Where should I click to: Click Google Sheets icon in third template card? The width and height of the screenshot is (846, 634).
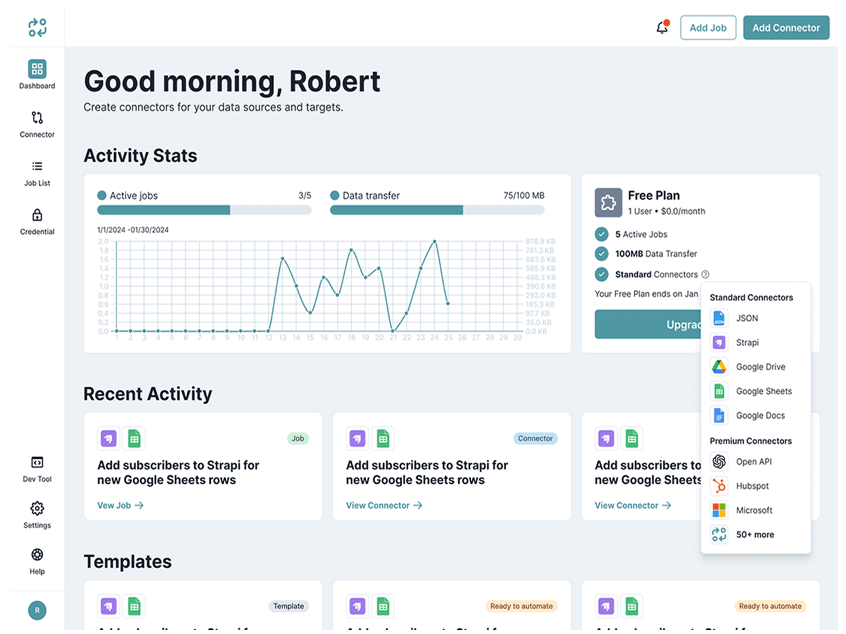coord(631,606)
